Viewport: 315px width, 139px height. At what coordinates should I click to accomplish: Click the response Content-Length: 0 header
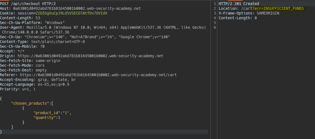pos(238,18)
